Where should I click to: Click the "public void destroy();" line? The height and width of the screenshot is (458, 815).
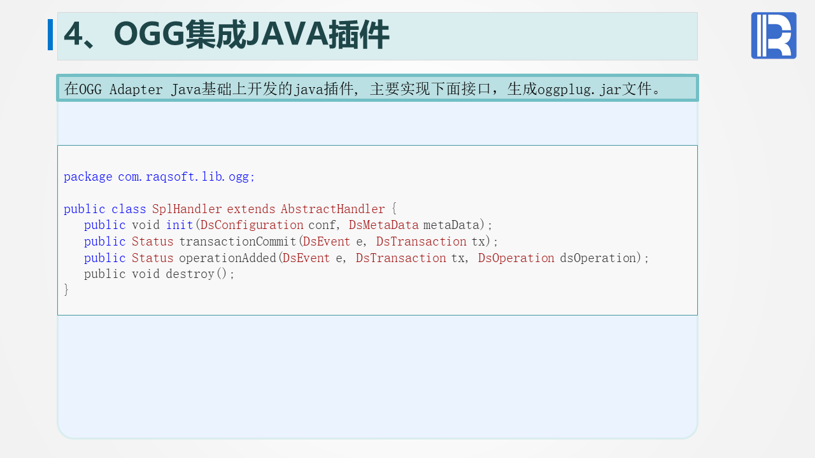[159, 274]
